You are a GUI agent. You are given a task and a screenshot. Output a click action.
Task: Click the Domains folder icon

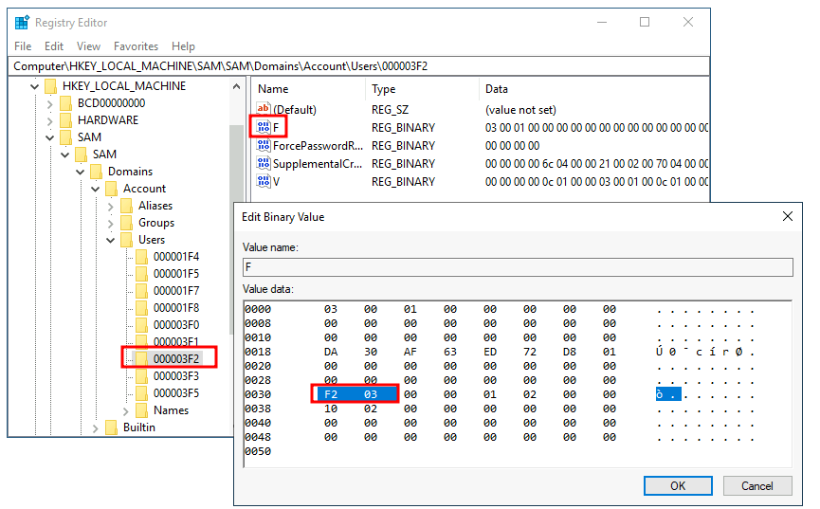(x=97, y=172)
